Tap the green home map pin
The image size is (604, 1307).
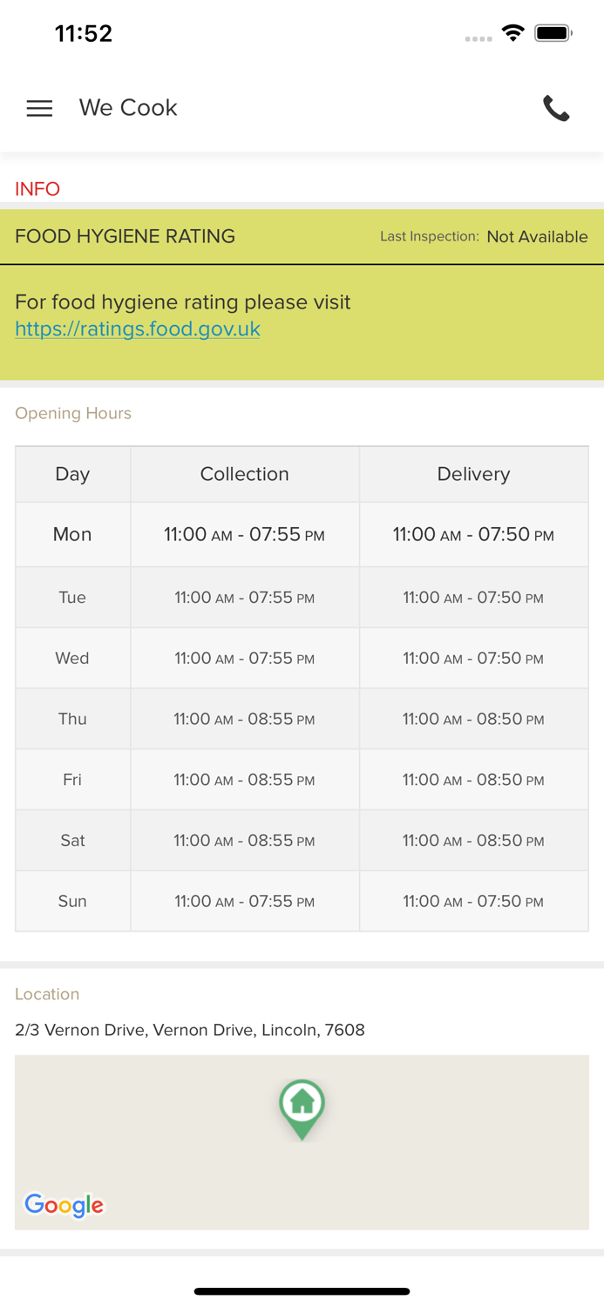tap(302, 1107)
